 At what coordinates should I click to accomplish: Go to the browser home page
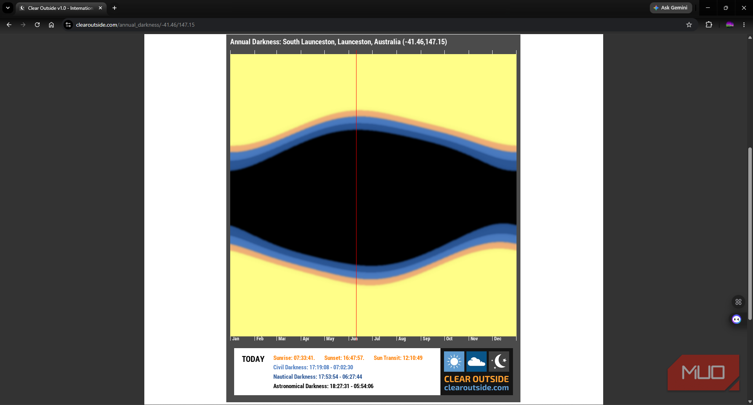click(x=51, y=25)
